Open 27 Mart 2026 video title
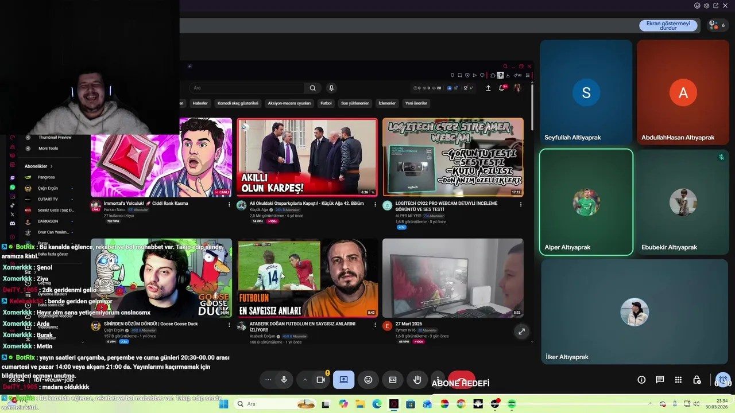 point(409,324)
